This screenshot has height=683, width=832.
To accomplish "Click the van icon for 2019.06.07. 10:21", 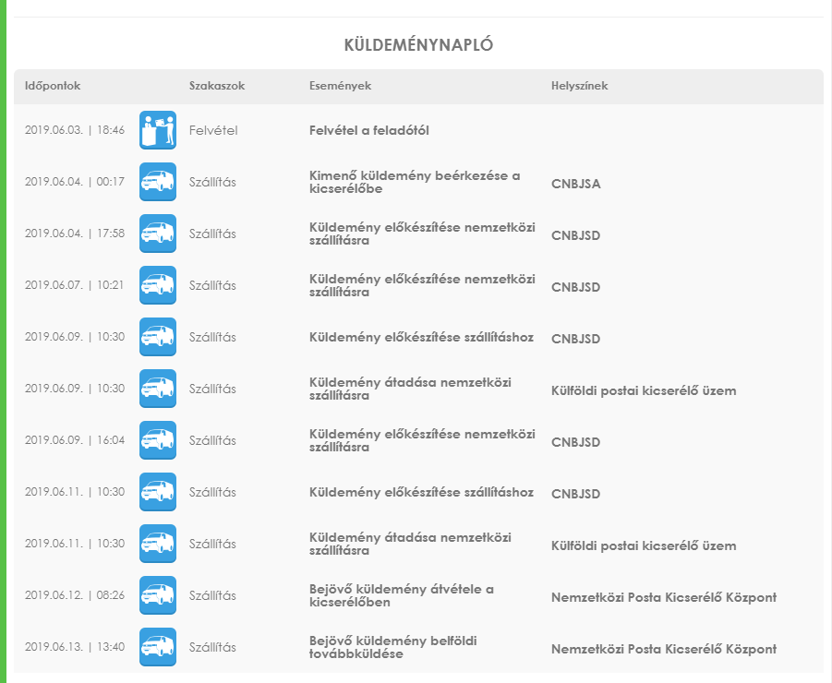I will pyautogui.click(x=157, y=285).
